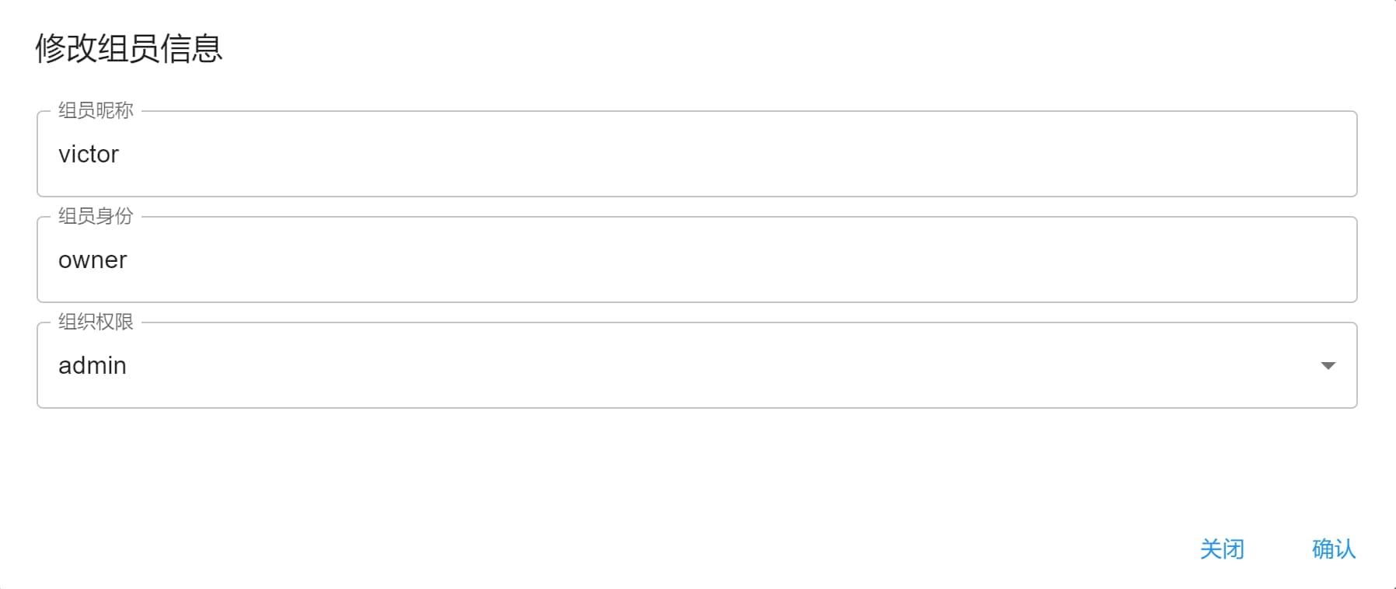Click the 关闭 button

pos(1222,549)
